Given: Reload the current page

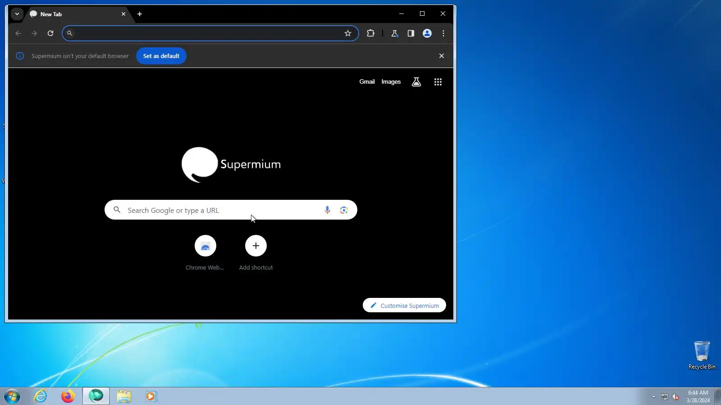Looking at the screenshot, I should pyautogui.click(x=50, y=33).
